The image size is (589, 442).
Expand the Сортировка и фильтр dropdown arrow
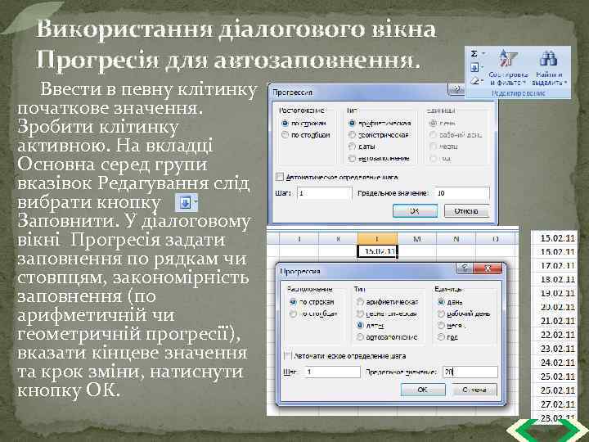(524, 83)
